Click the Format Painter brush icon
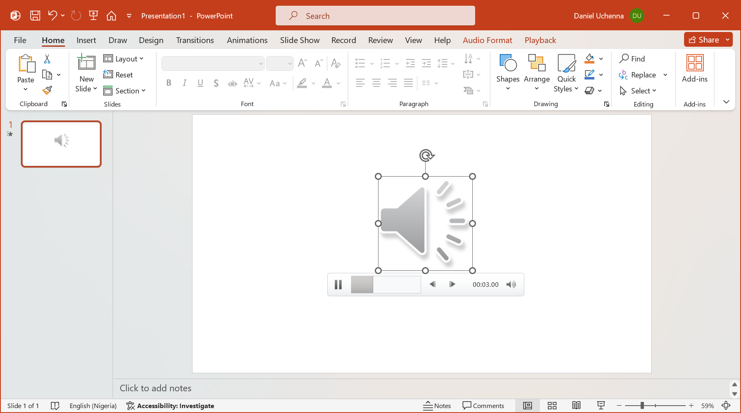Viewport: 741px width, 413px height. click(x=48, y=90)
